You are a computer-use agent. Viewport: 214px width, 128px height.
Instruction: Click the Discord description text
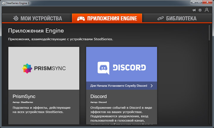point(121,115)
